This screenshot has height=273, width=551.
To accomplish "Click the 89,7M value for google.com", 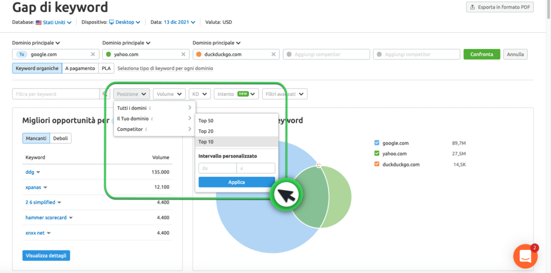I will [459, 143].
